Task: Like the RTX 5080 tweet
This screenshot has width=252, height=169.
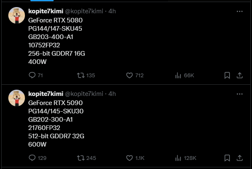Action: 129,75
